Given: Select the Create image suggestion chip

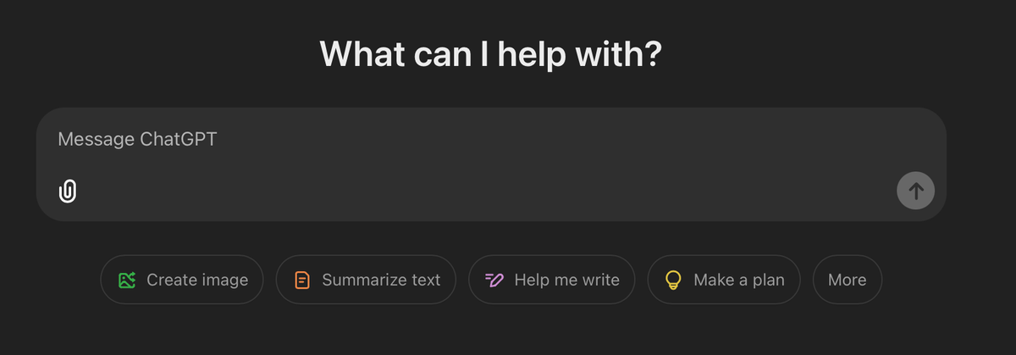Looking at the screenshot, I should [182, 280].
